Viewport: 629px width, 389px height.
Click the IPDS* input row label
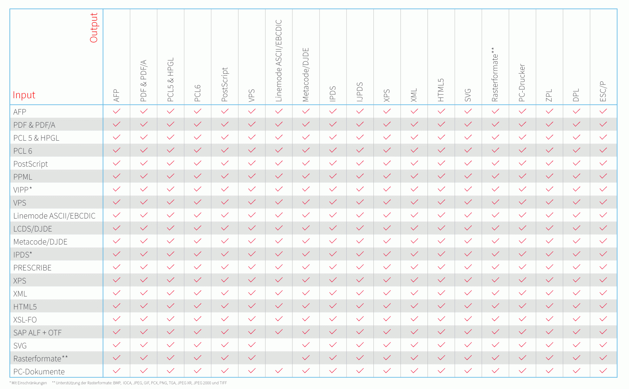coord(23,255)
